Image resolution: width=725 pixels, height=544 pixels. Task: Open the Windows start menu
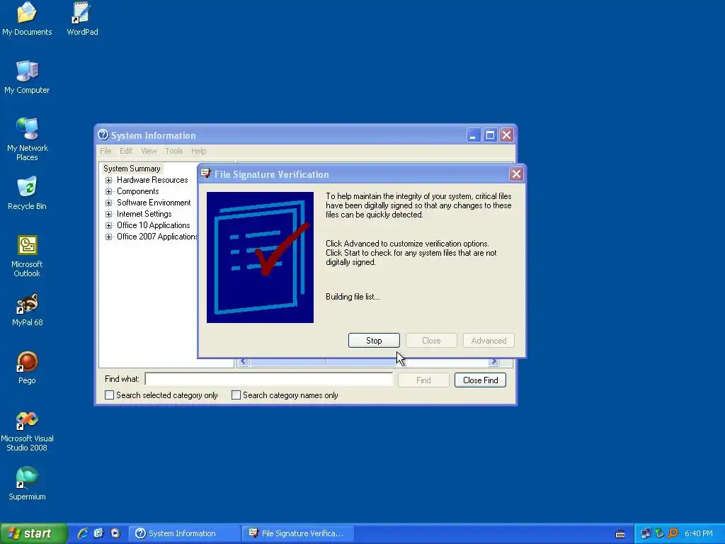point(33,533)
